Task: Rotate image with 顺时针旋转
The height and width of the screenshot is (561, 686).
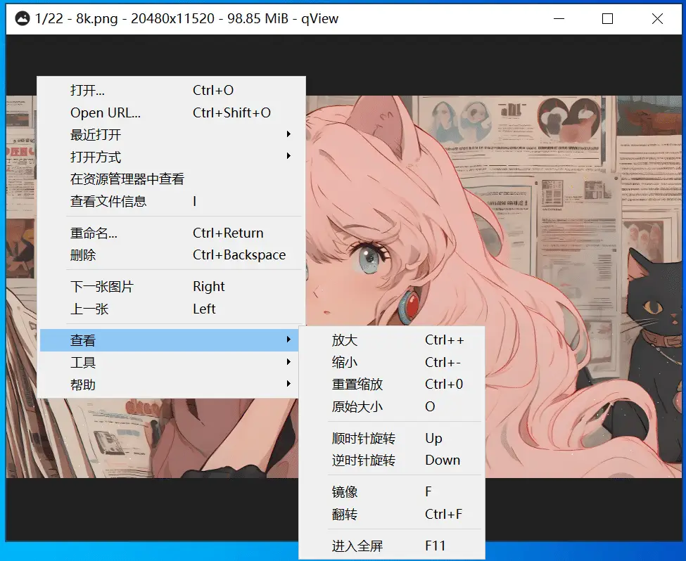Action: pos(364,439)
